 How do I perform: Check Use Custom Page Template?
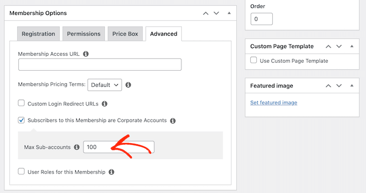click(x=254, y=60)
